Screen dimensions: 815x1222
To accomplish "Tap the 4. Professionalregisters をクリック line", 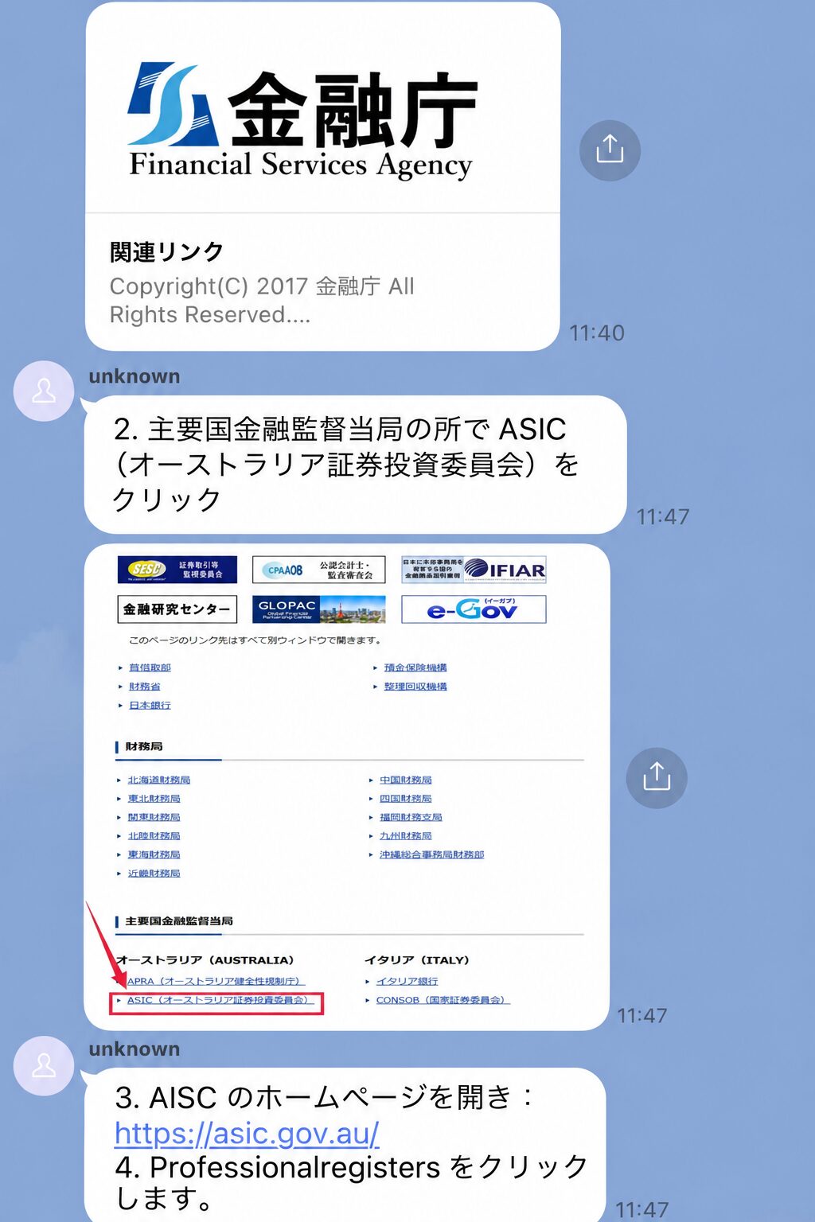I will (352, 1182).
